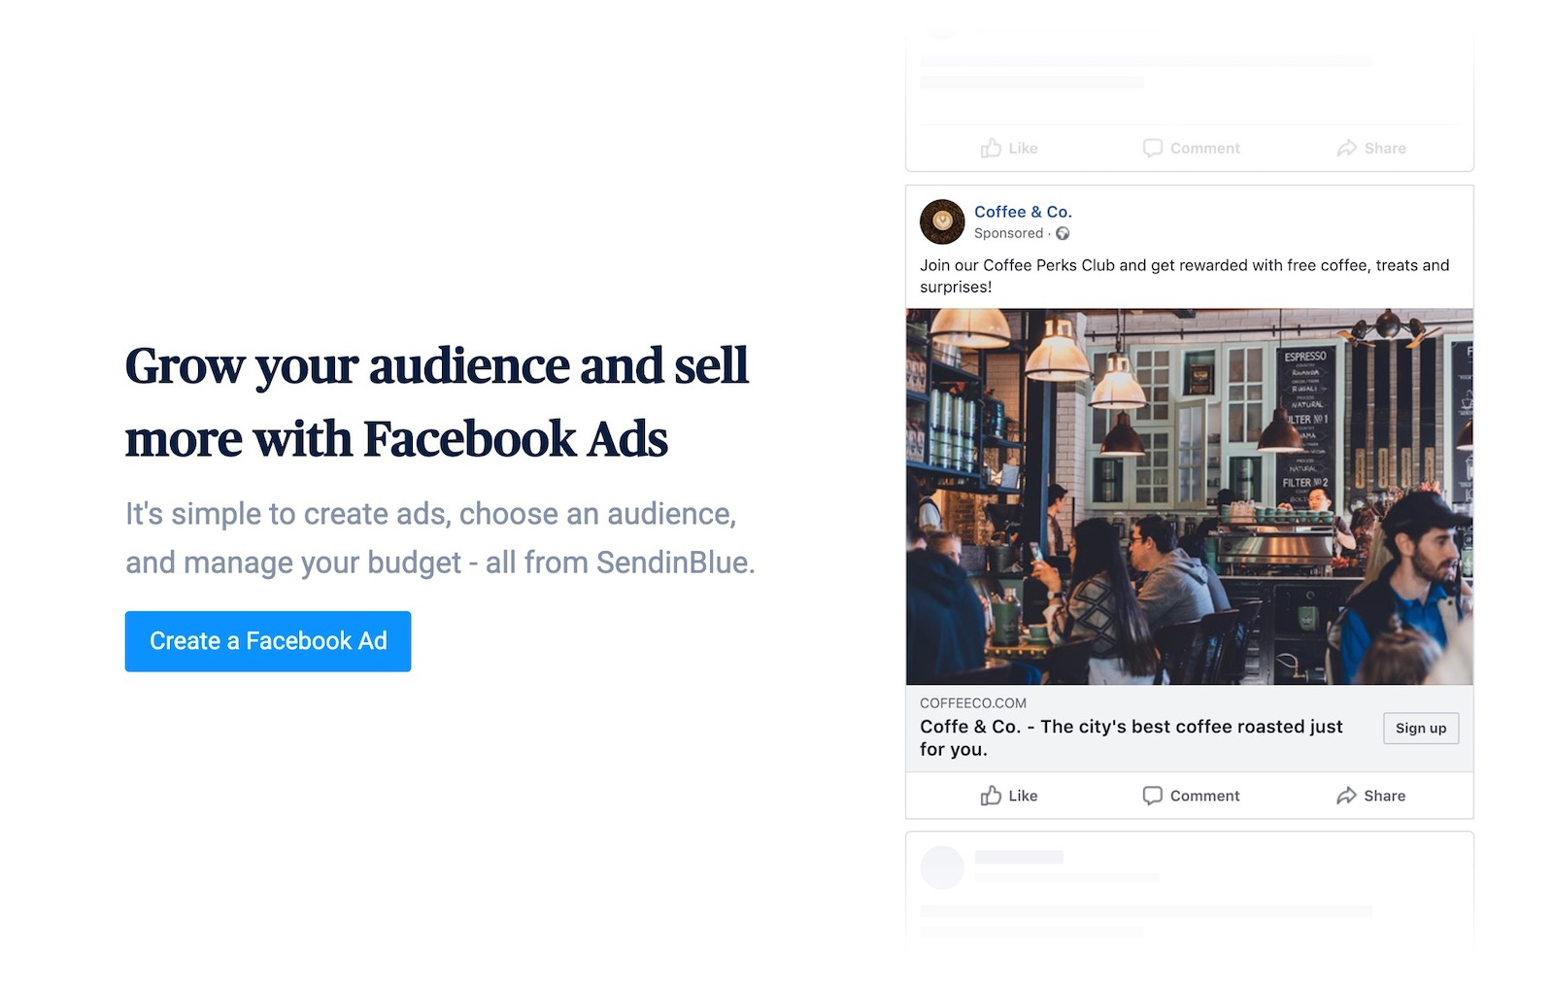The width and height of the screenshot is (1554, 989).
Task: Click the faded Like icon on the top post
Action: [990, 148]
